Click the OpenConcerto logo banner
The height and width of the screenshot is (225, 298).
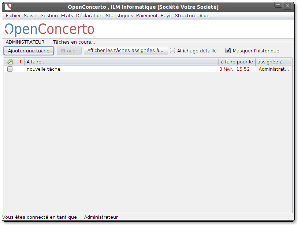tap(49, 29)
